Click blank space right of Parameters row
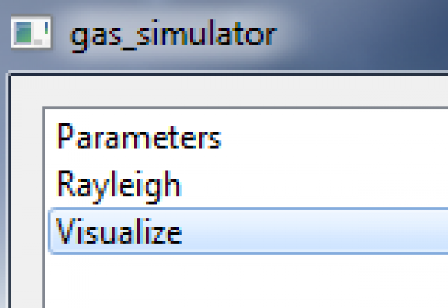 336,138
